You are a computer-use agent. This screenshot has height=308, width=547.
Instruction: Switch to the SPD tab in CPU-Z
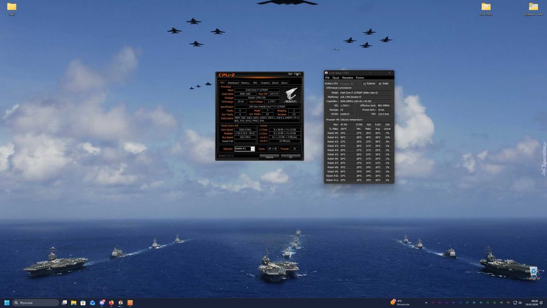point(255,83)
